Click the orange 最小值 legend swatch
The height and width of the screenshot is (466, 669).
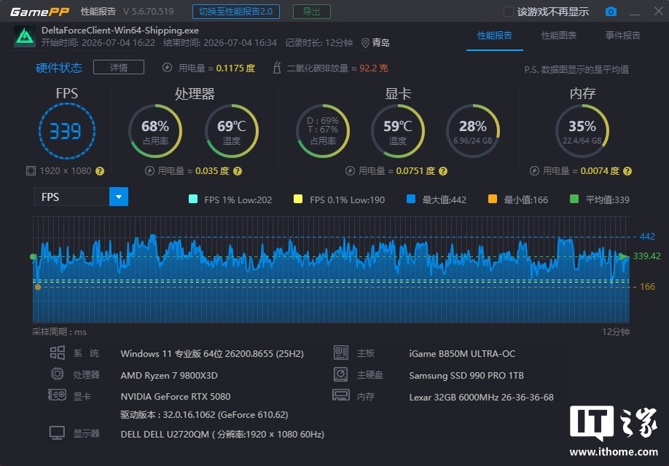pyautogui.click(x=493, y=199)
